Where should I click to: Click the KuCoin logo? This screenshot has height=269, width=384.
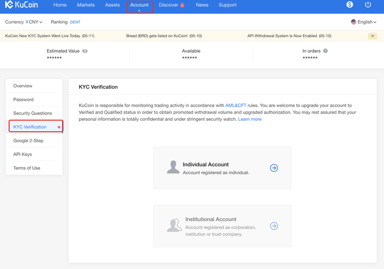pyautogui.click(x=22, y=5)
